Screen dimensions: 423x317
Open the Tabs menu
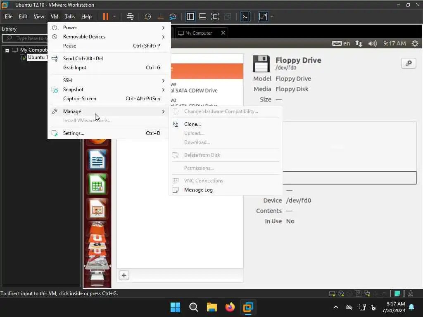(69, 17)
